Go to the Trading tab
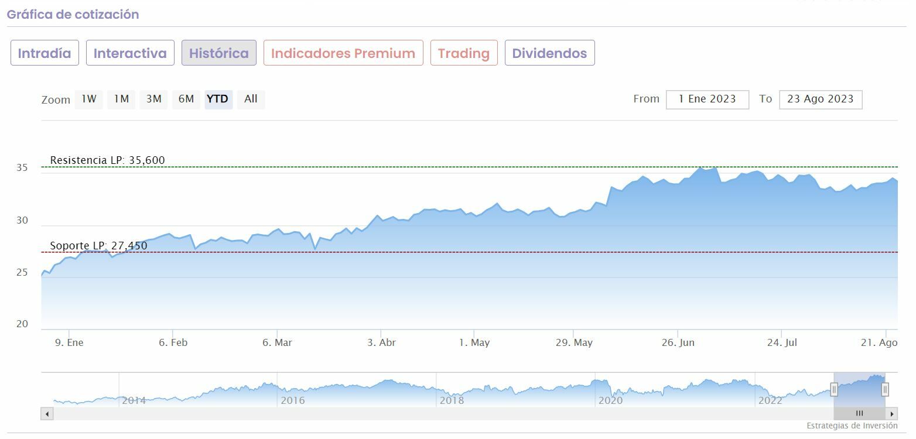This screenshot has width=916, height=439. tap(463, 53)
